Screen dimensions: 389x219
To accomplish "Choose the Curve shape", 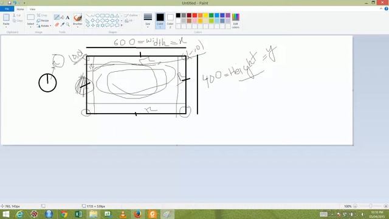I will 92,16.
